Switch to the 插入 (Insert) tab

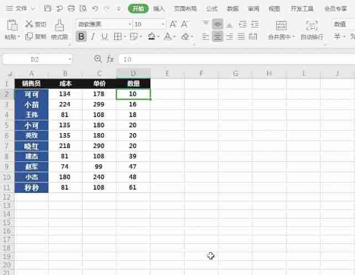point(159,9)
